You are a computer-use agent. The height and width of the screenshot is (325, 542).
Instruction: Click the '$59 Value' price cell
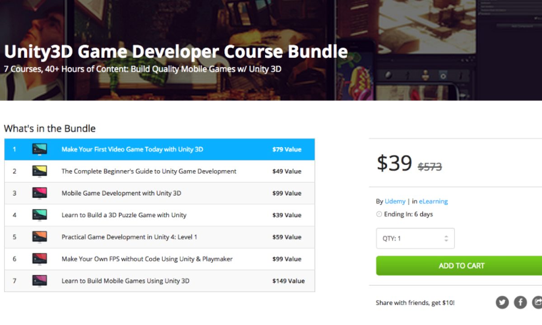[x=287, y=237]
